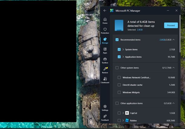This screenshot has height=129, width=185.
Task: Click the Roblox app icon
Action: (127, 121)
